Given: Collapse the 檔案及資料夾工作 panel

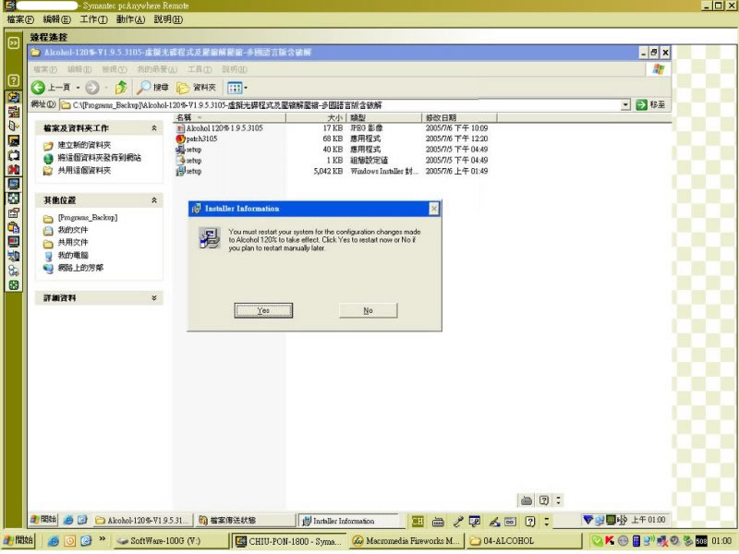Looking at the screenshot, I should 154,128.
